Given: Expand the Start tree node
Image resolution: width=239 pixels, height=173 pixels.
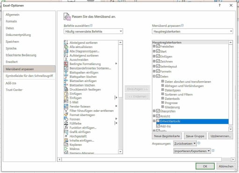Looking at the screenshot, I should pyautogui.click(x=154, y=51).
